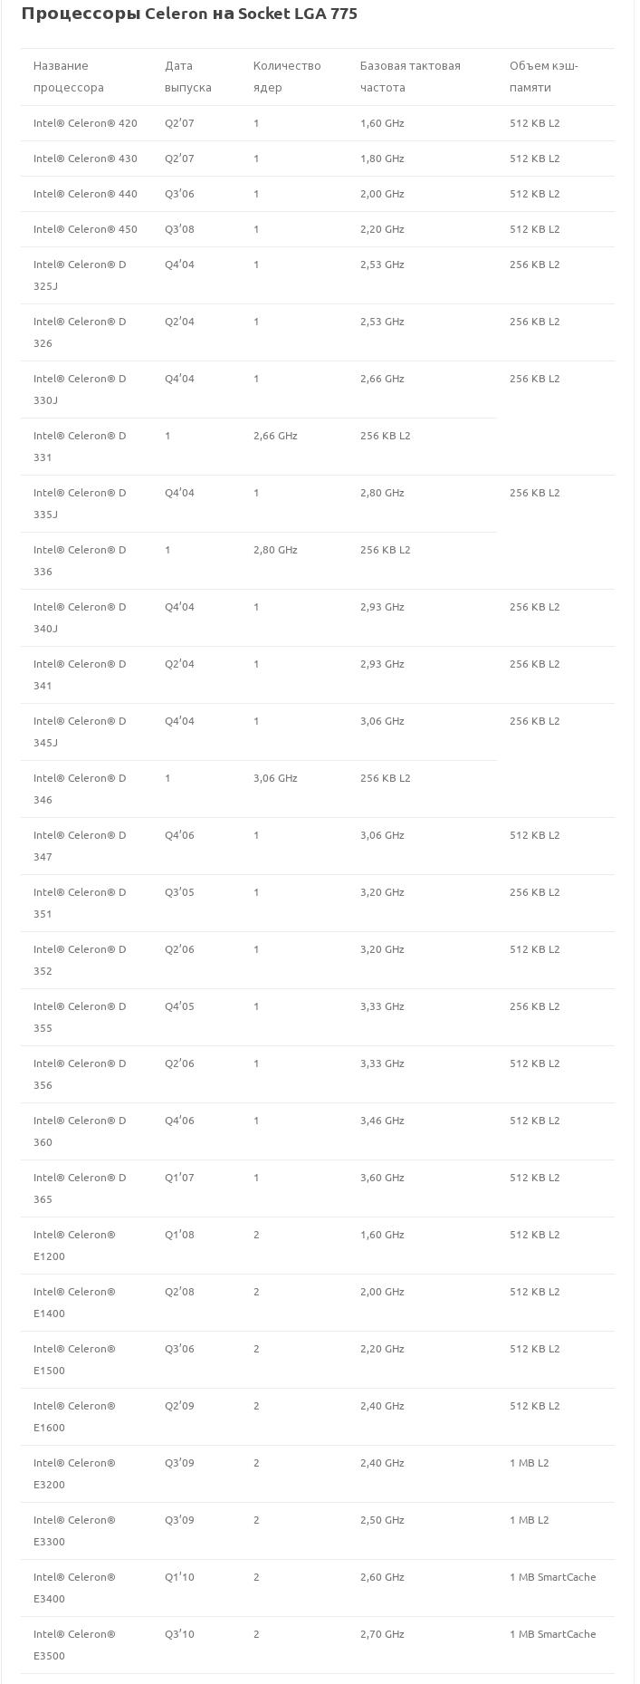Screen dimensions: 640x1684
Task: Select the Celeron E3500 processor name
Action: tap(74, 1645)
